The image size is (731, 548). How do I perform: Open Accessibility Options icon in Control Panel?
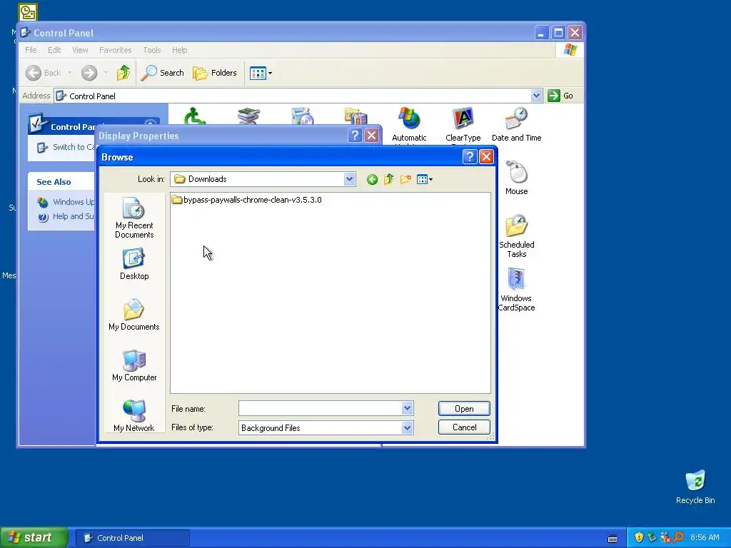(x=195, y=116)
